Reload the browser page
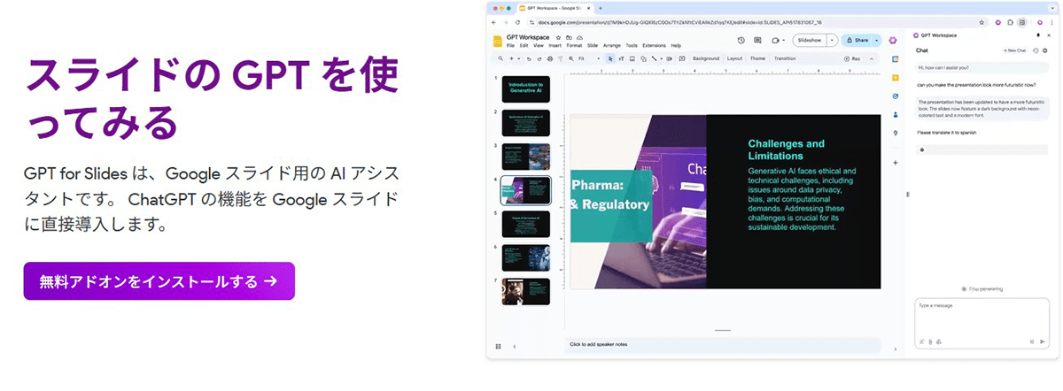Image resolution: width=1063 pixels, height=391 pixels. (x=517, y=22)
